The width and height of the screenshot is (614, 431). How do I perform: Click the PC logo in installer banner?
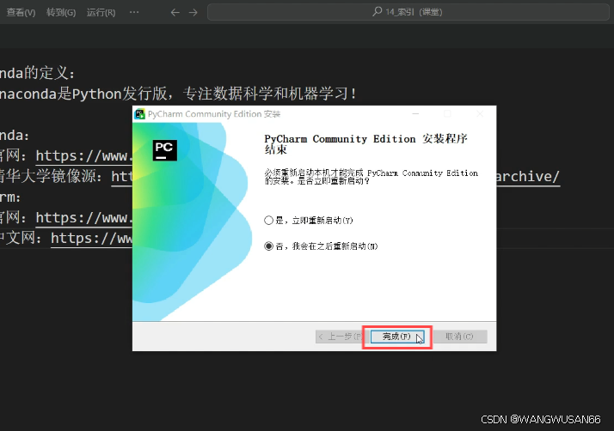coord(165,150)
